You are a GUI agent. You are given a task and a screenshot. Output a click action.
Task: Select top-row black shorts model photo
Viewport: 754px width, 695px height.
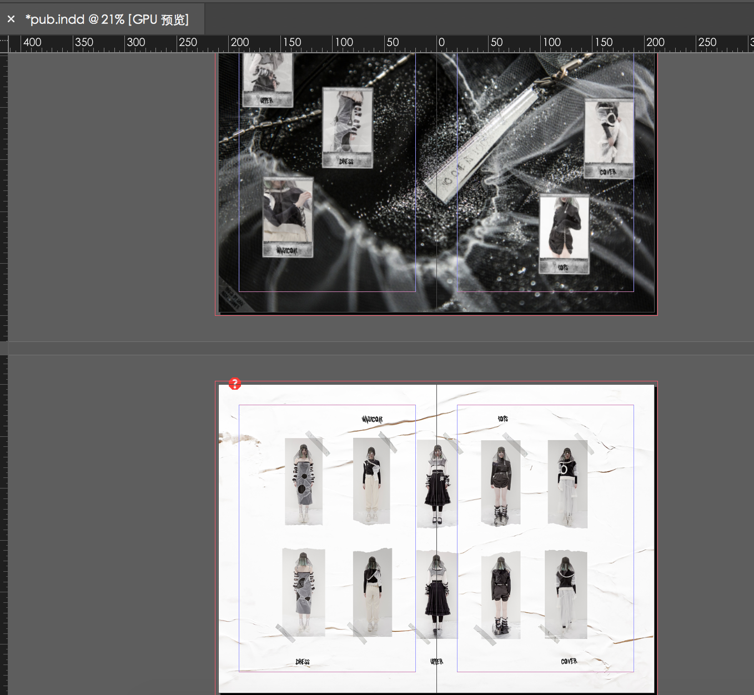pos(501,482)
